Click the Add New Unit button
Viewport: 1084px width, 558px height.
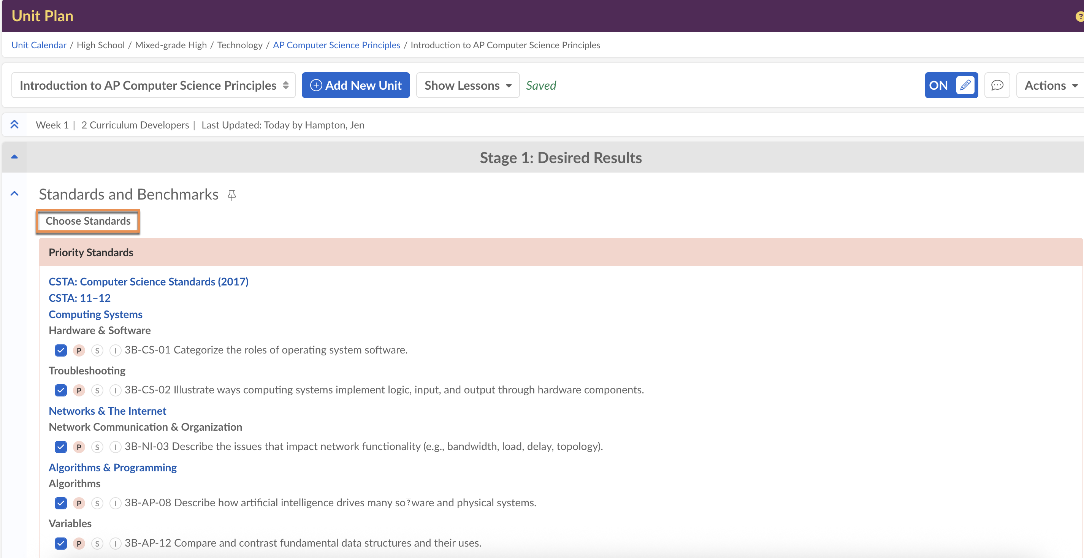356,86
